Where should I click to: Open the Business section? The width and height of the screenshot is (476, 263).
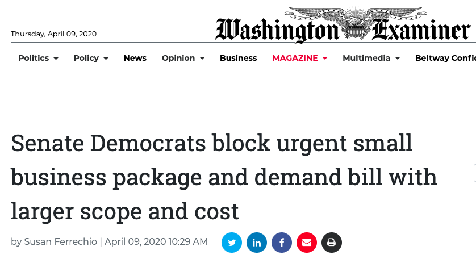[239, 58]
